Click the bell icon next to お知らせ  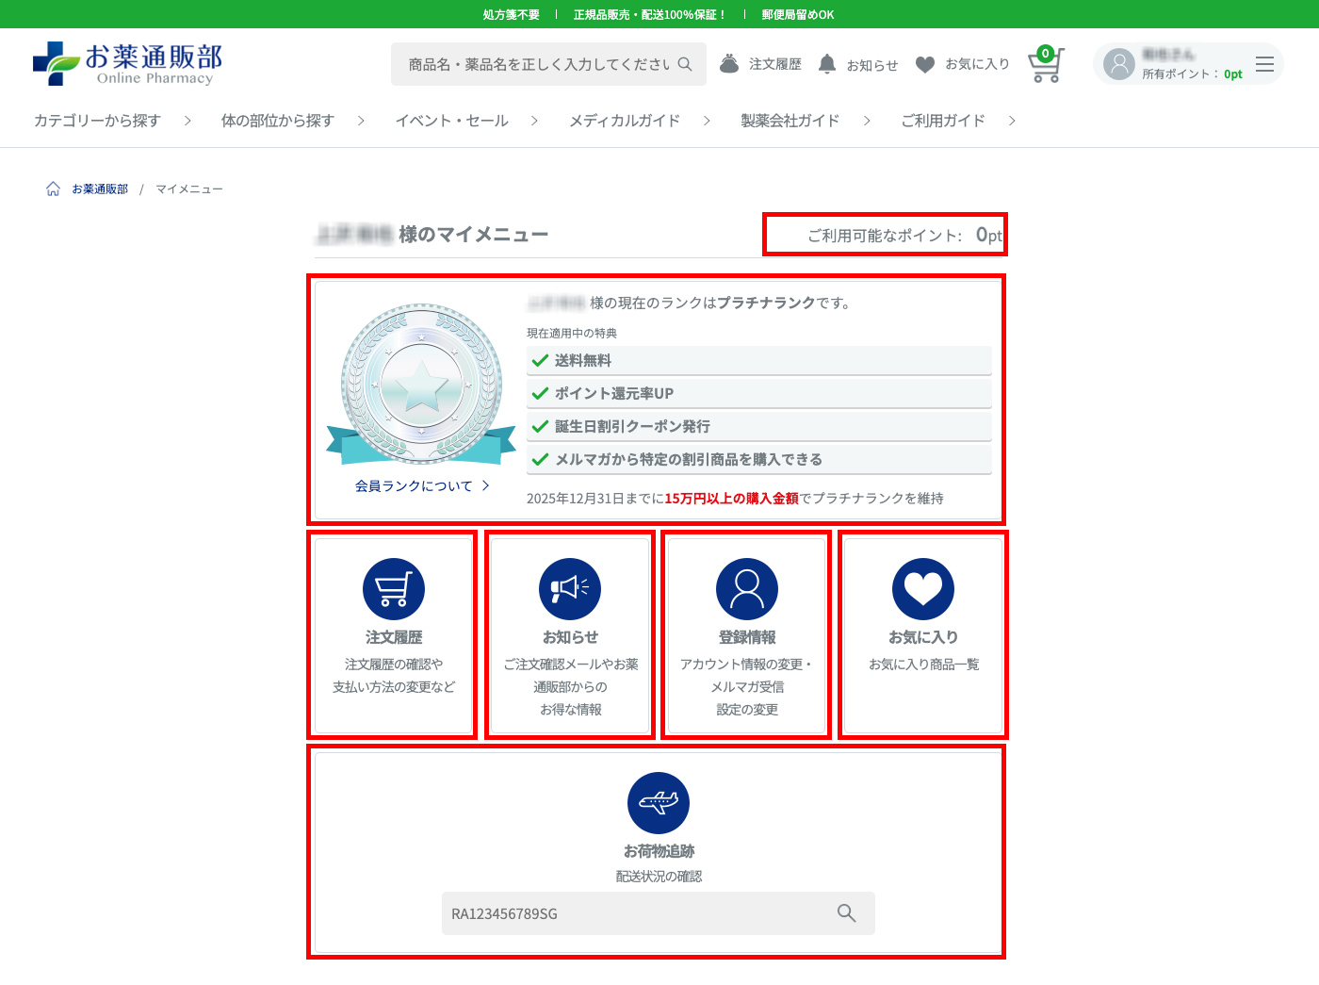pyautogui.click(x=827, y=63)
